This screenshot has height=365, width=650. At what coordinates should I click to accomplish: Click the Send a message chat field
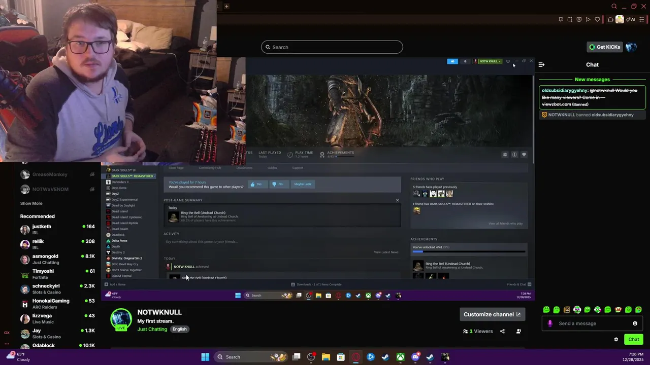(592, 323)
